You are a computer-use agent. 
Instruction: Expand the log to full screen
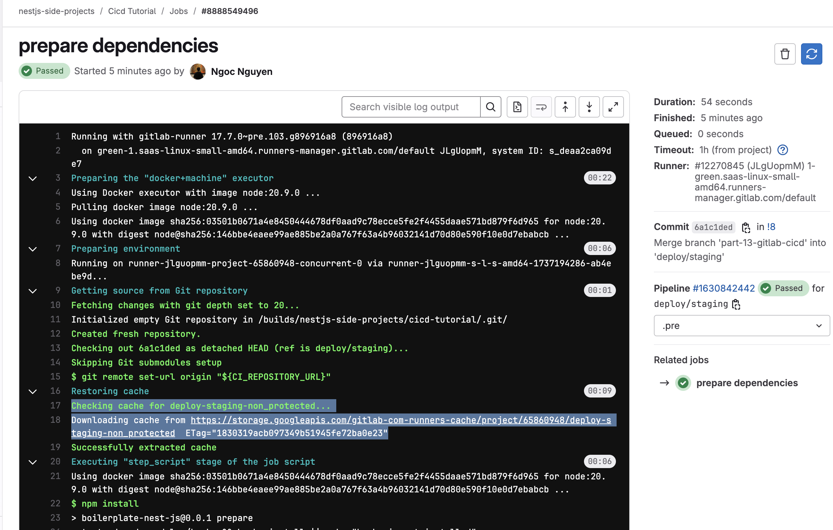[613, 107]
